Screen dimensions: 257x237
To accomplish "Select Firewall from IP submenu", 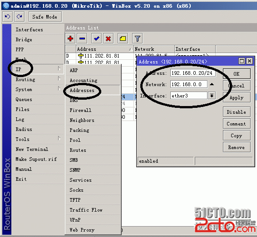I will [x=93, y=110].
